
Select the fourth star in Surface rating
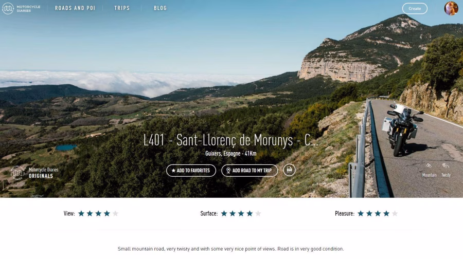pos(250,213)
